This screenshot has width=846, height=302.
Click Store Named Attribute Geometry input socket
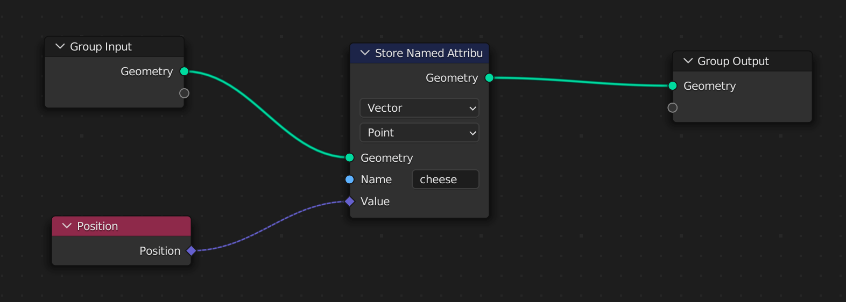click(350, 157)
